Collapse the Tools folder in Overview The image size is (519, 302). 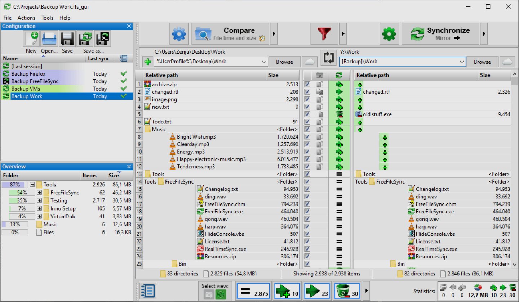tap(32, 184)
